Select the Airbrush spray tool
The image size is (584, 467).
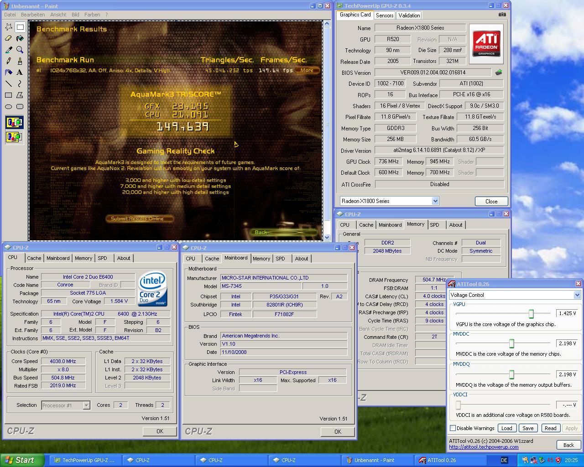click(x=9, y=73)
